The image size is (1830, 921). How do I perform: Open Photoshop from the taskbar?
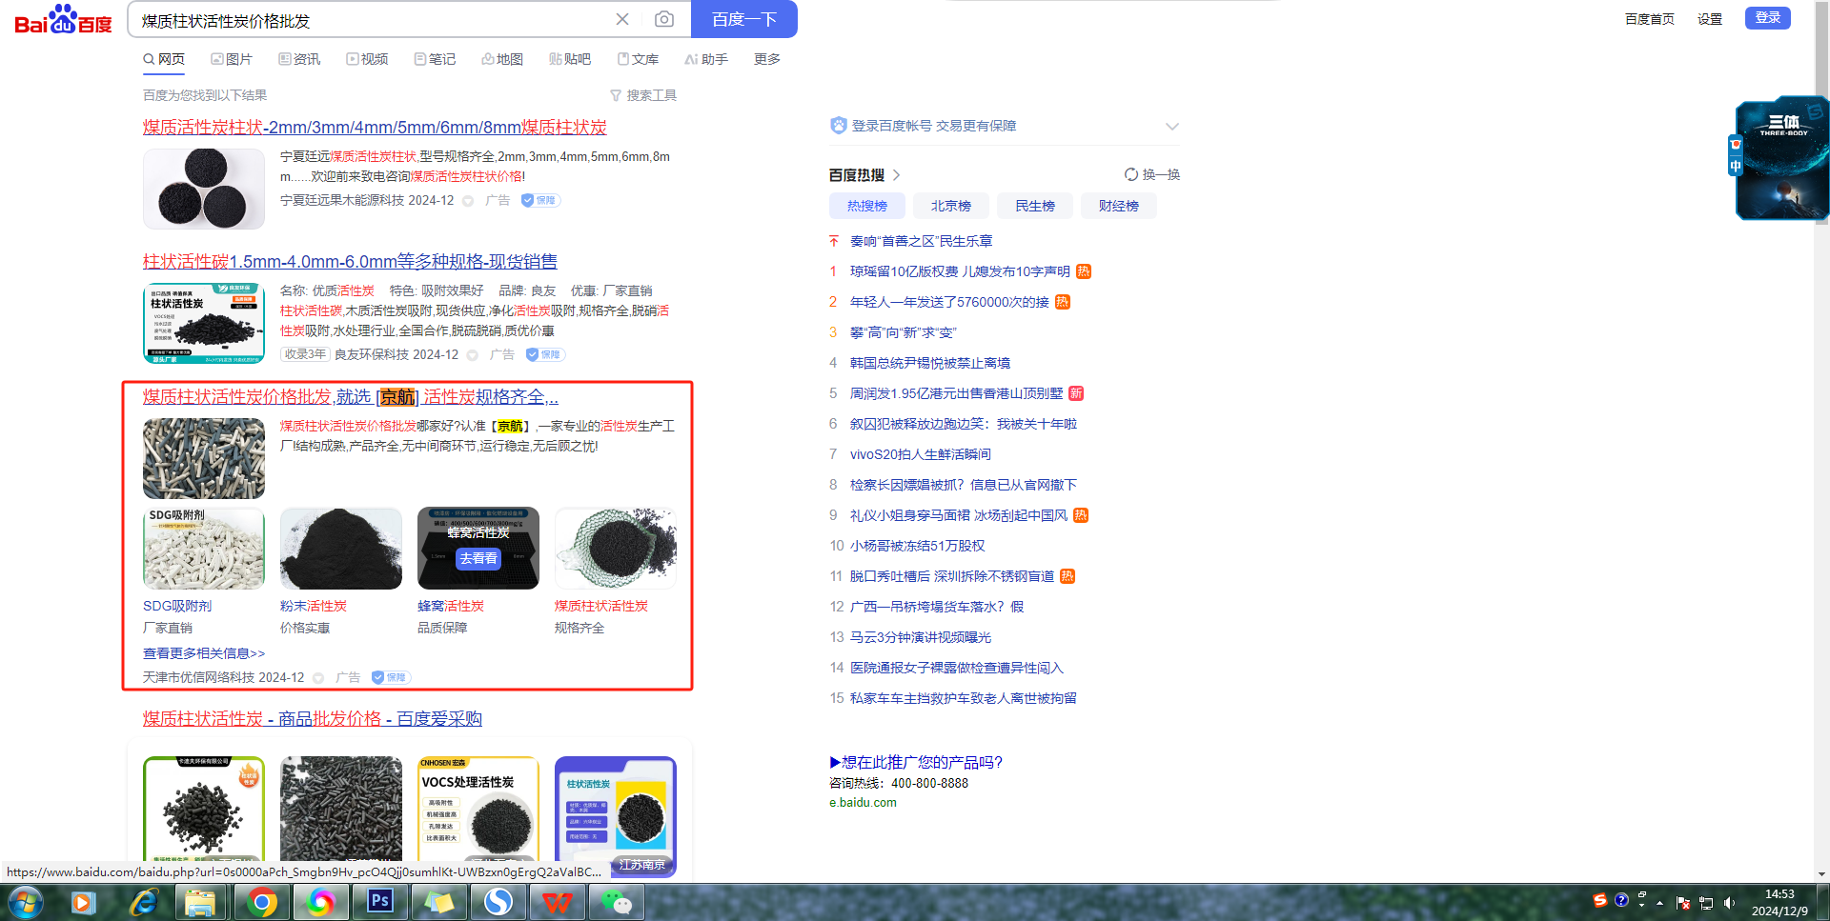380,902
